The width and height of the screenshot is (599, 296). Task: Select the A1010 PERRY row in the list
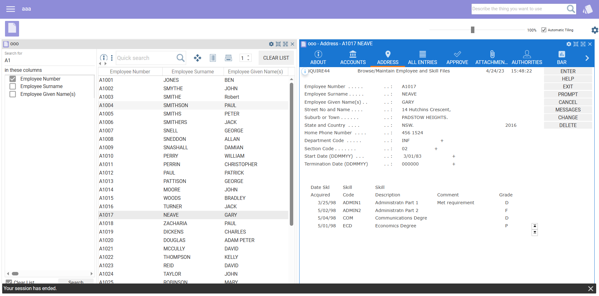(x=171, y=156)
